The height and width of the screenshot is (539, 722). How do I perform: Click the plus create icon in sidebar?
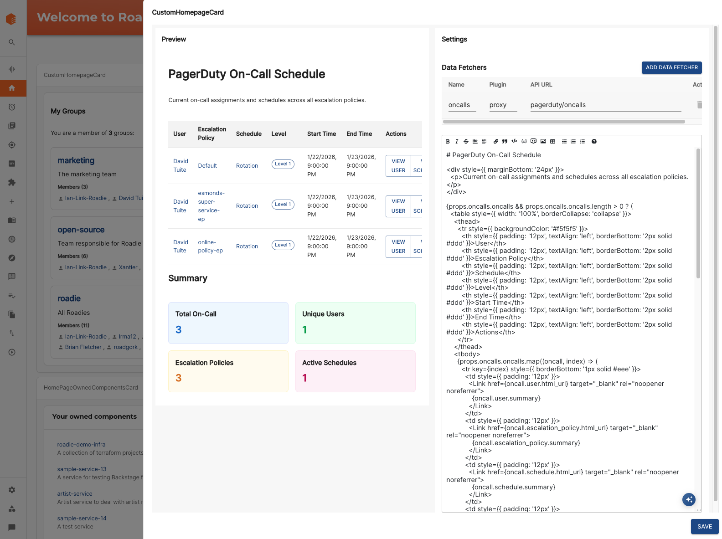point(12,201)
